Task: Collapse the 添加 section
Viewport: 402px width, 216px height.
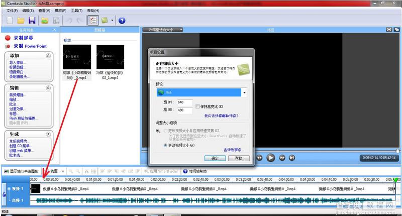Action: point(48,56)
